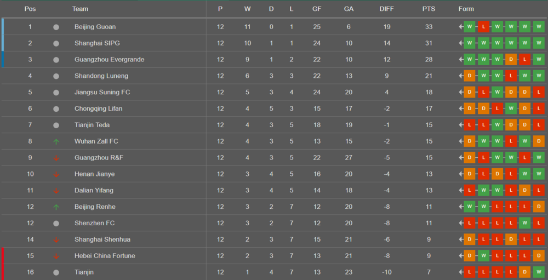Click the green W badge in Tianjin's form
The height and width of the screenshot is (280, 548).
pos(539,272)
